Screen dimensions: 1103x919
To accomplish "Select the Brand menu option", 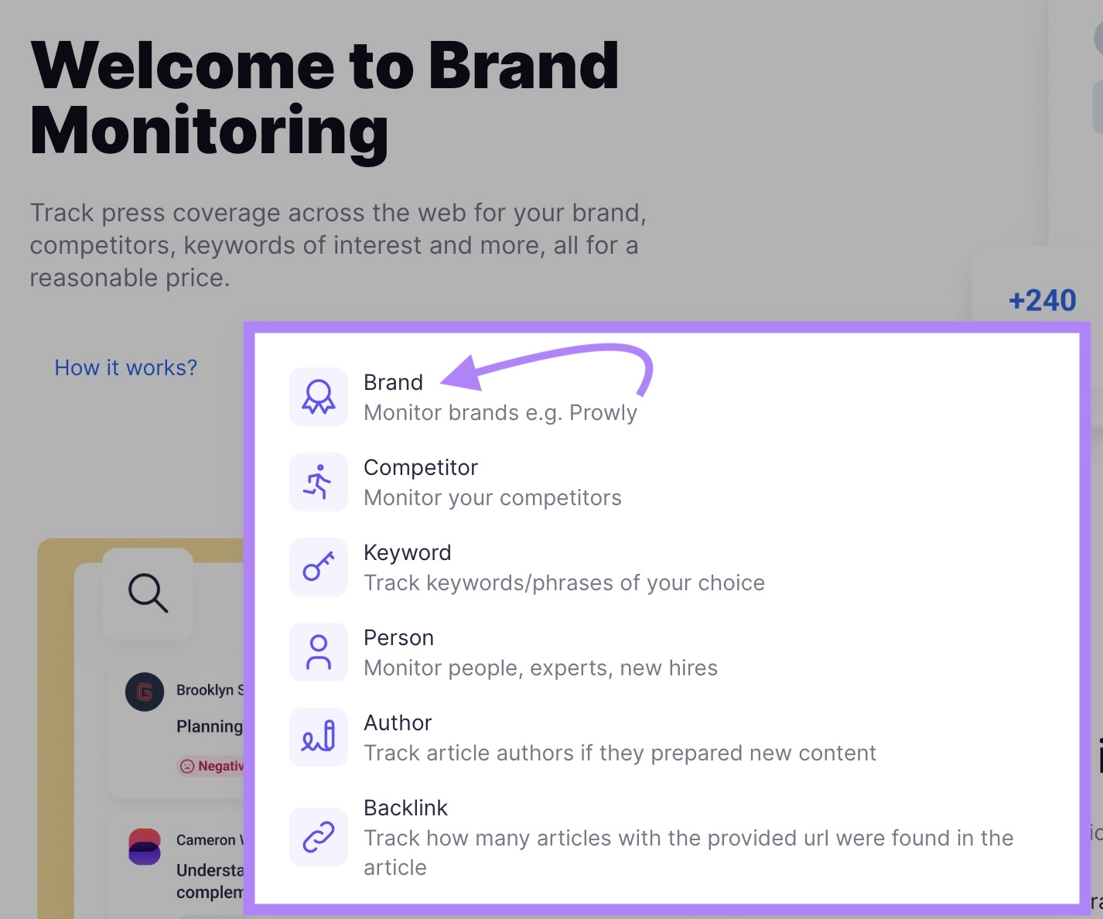I will 394,383.
